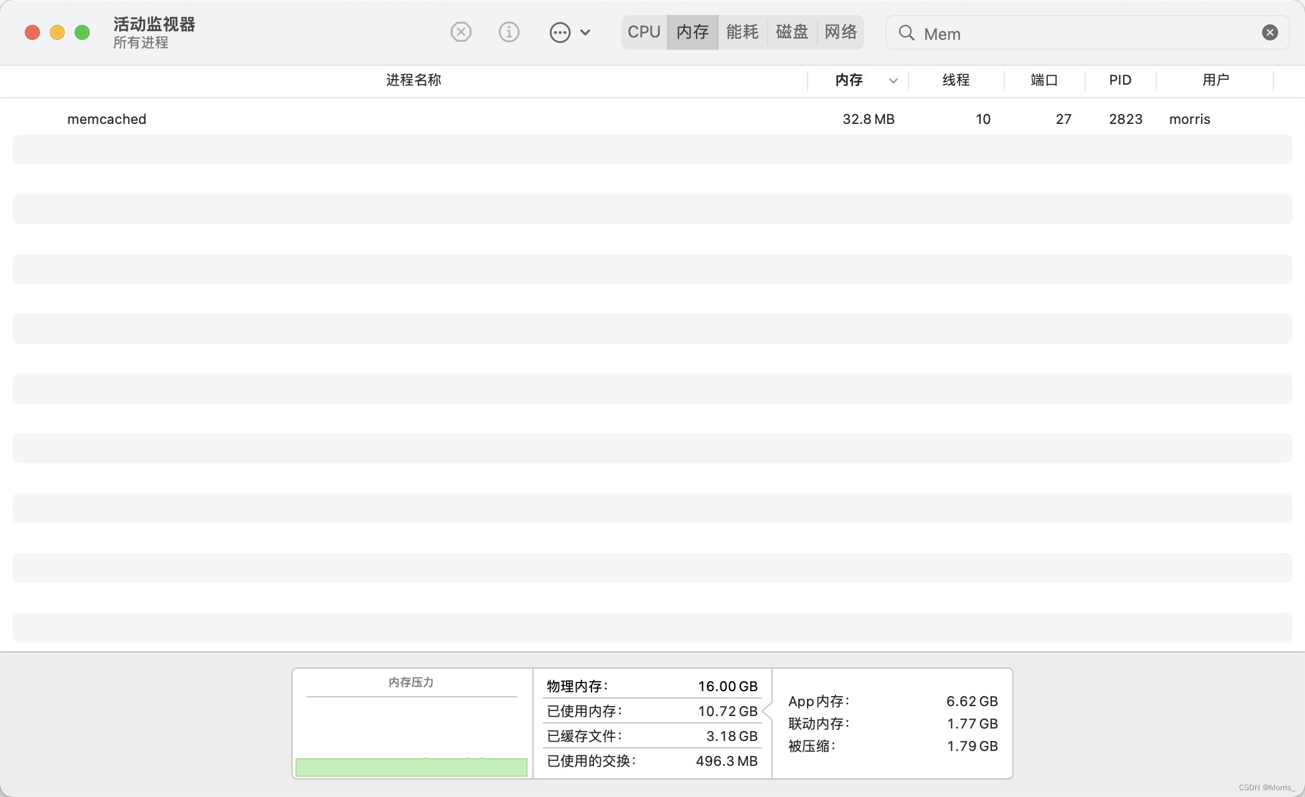Click the thread count 10
The height and width of the screenshot is (797, 1305).
[x=983, y=119]
